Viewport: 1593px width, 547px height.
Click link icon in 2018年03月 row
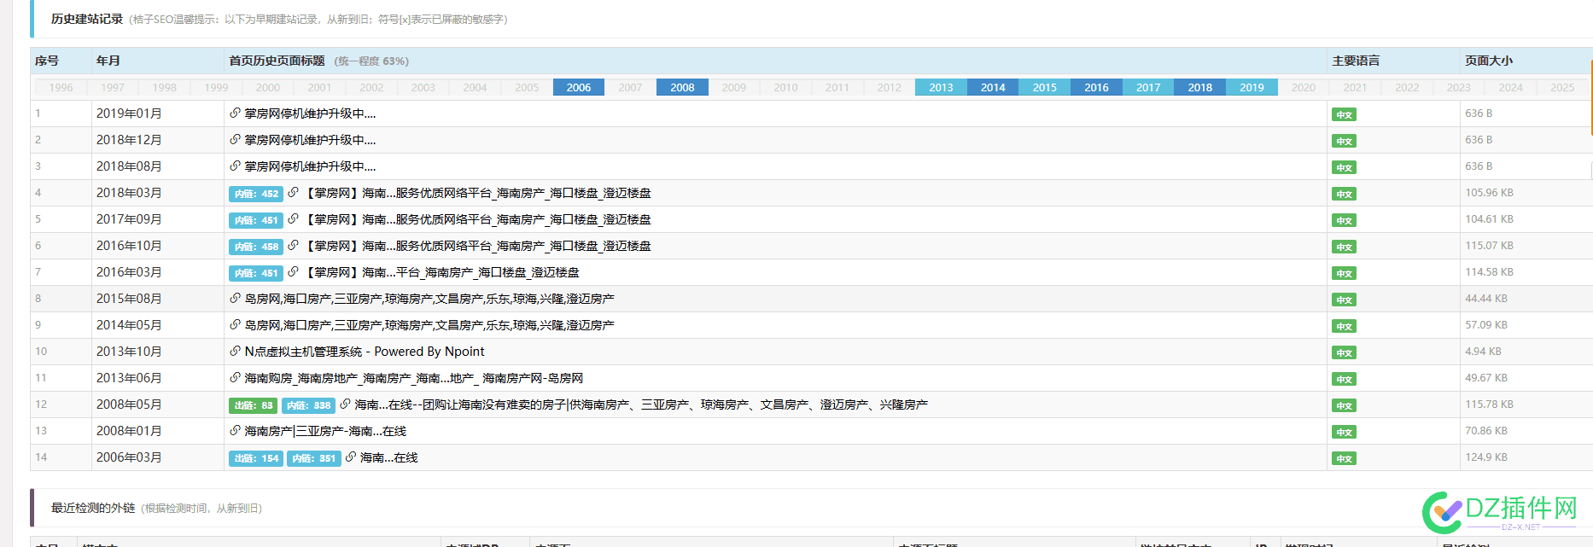click(x=293, y=193)
